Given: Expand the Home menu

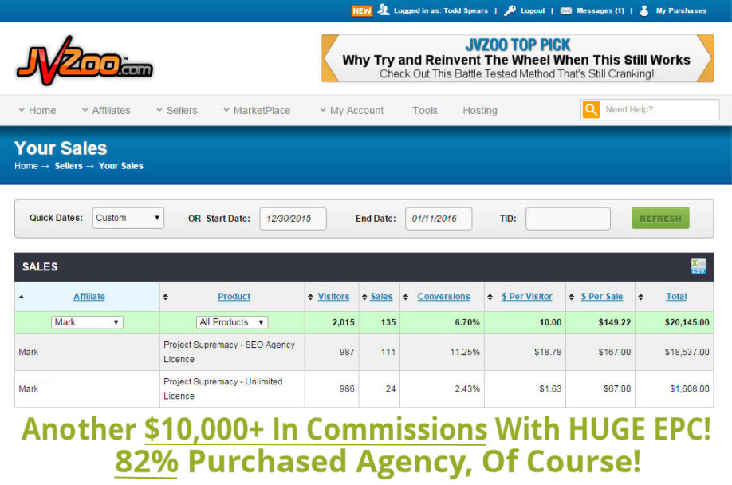Looking at the screenshot, I should point(37,111).
